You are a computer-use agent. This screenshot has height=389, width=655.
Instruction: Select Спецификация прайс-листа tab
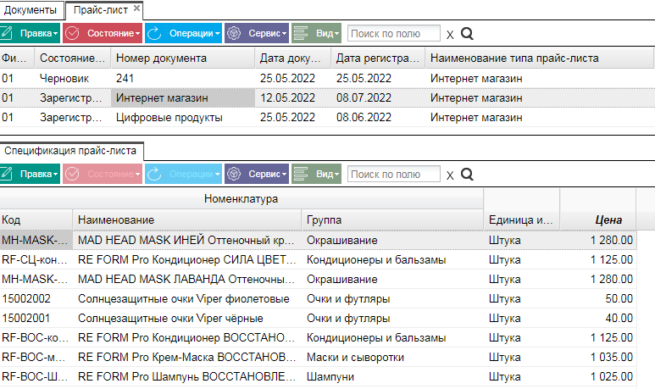pos(70,151)
